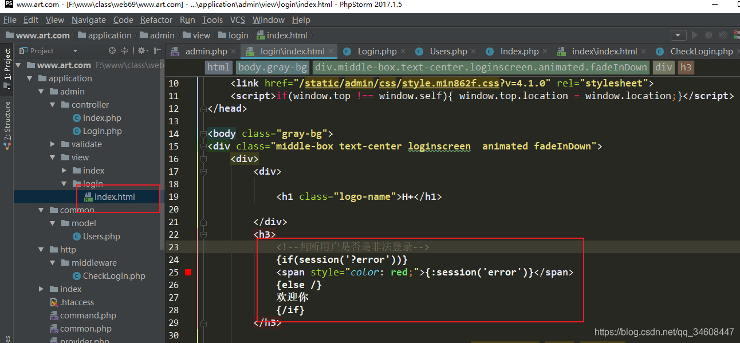
Task: Close the admin.php tab
Action: click(235, 52)
